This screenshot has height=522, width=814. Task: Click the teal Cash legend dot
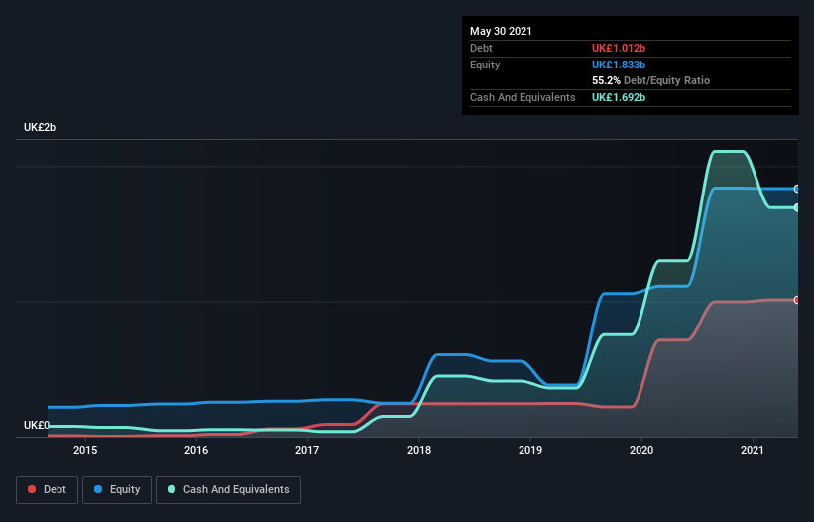tap(172, 489)
